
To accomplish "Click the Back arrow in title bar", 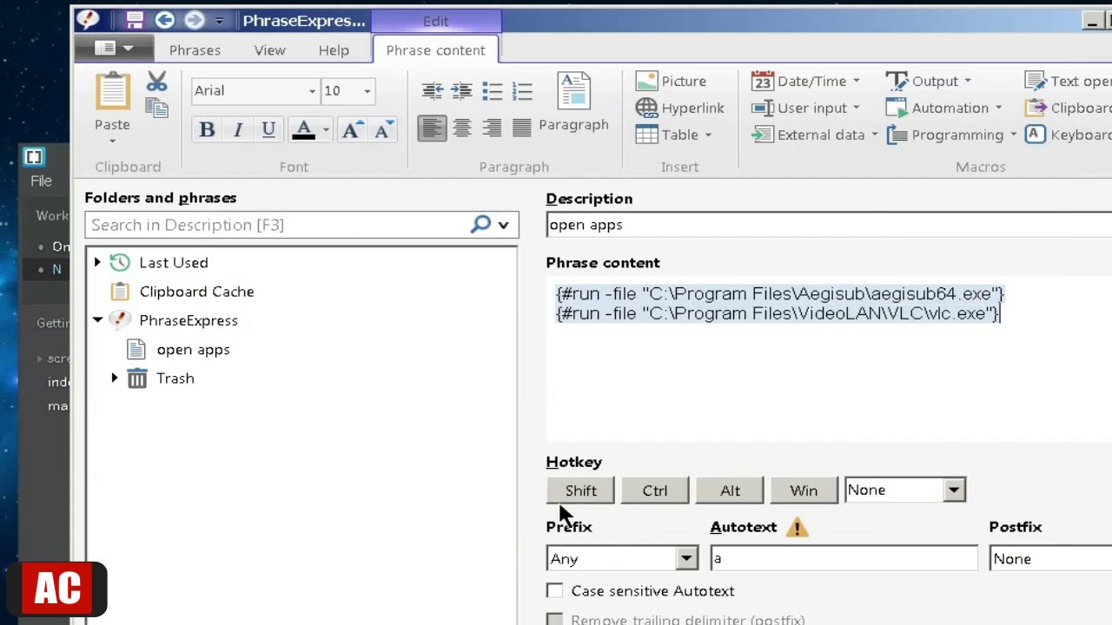I will [164, 20].
